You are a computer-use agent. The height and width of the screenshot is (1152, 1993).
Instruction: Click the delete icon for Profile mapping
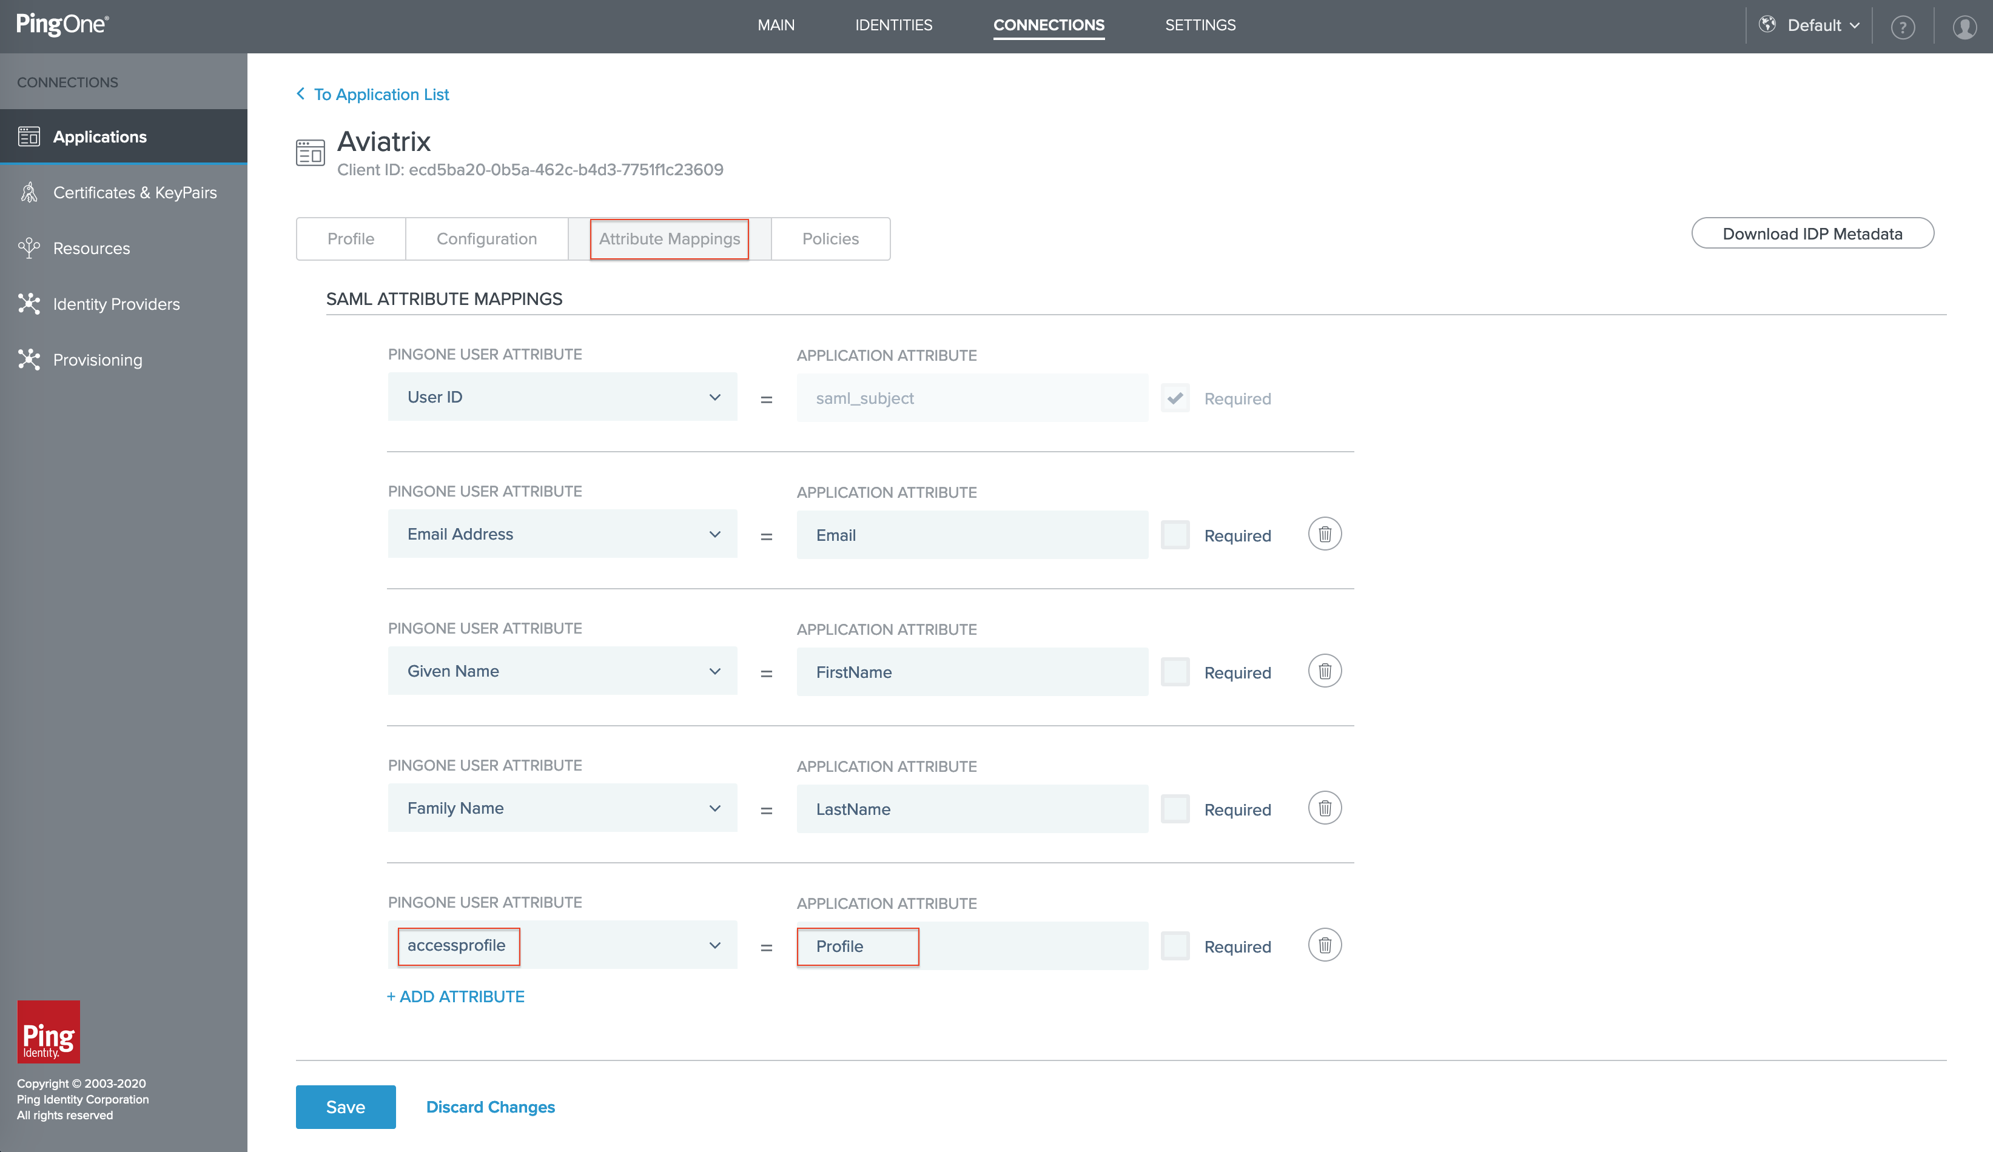[x=1323, y=945]
